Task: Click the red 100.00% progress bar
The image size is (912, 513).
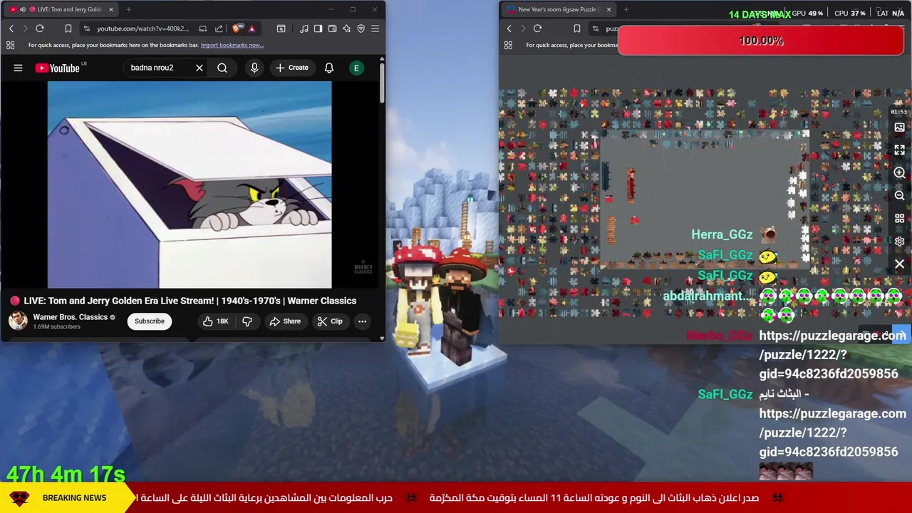Action: click(x=761, y=41)
